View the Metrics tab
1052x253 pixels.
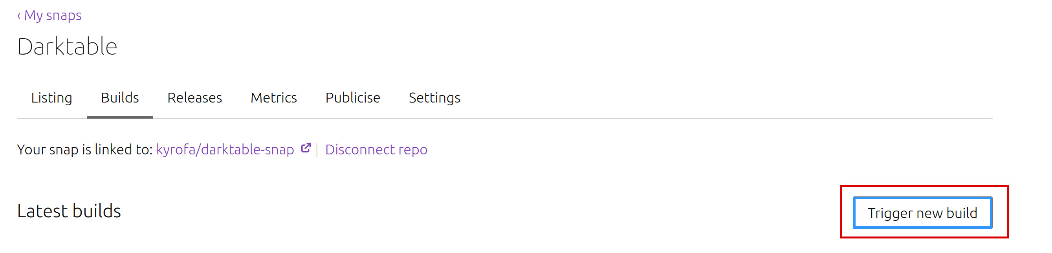(274, 98)
